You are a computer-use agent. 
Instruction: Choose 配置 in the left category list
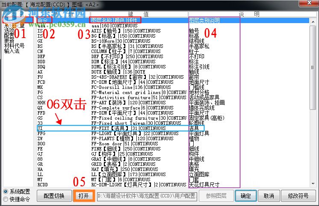[9, 35]
